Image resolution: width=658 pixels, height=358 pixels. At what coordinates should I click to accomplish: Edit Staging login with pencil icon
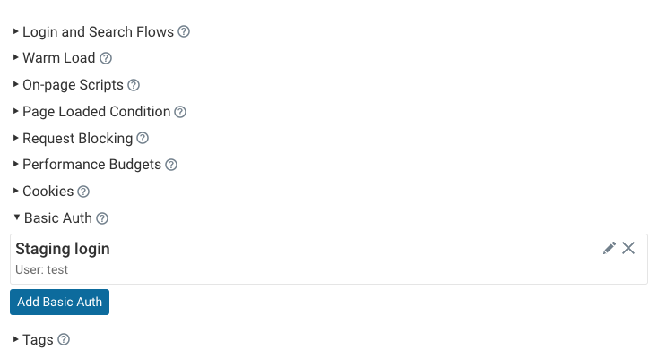coord(610,248)
